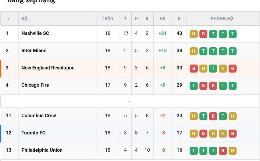Click Nashville SC's red B form badge
Image resolution: width=260 pixels, height=161 pixels.
coord(203,34)
